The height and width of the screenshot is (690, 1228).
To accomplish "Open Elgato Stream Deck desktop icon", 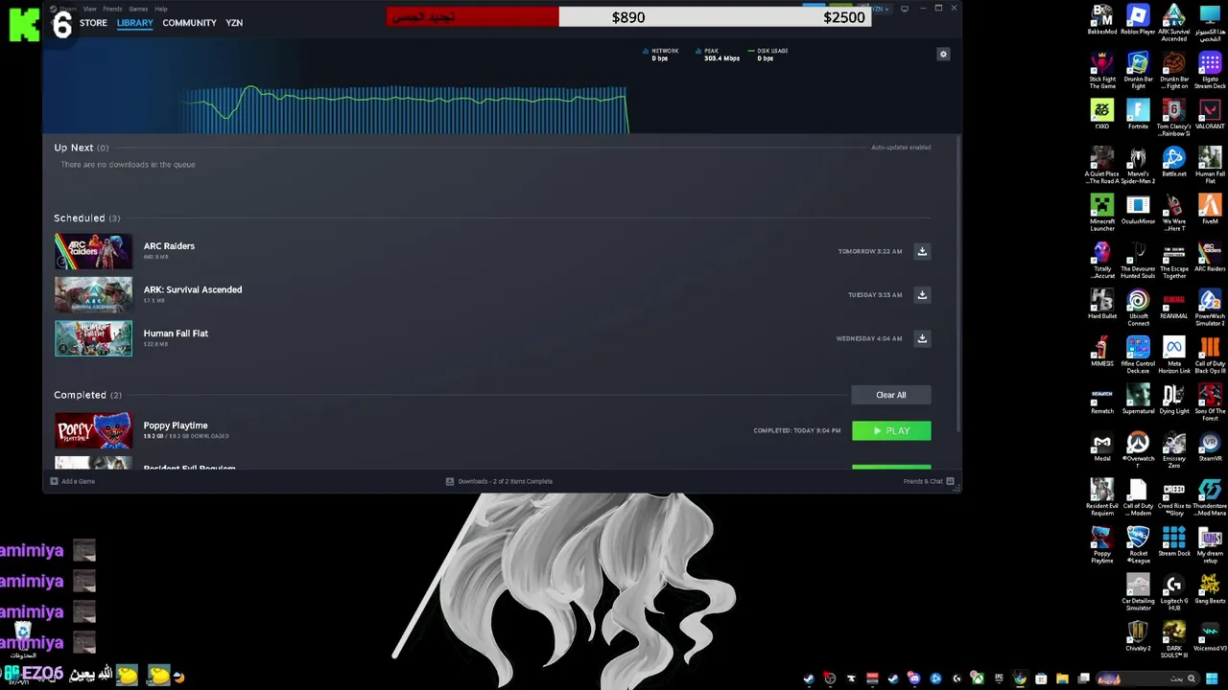I will pos(1210,71).
